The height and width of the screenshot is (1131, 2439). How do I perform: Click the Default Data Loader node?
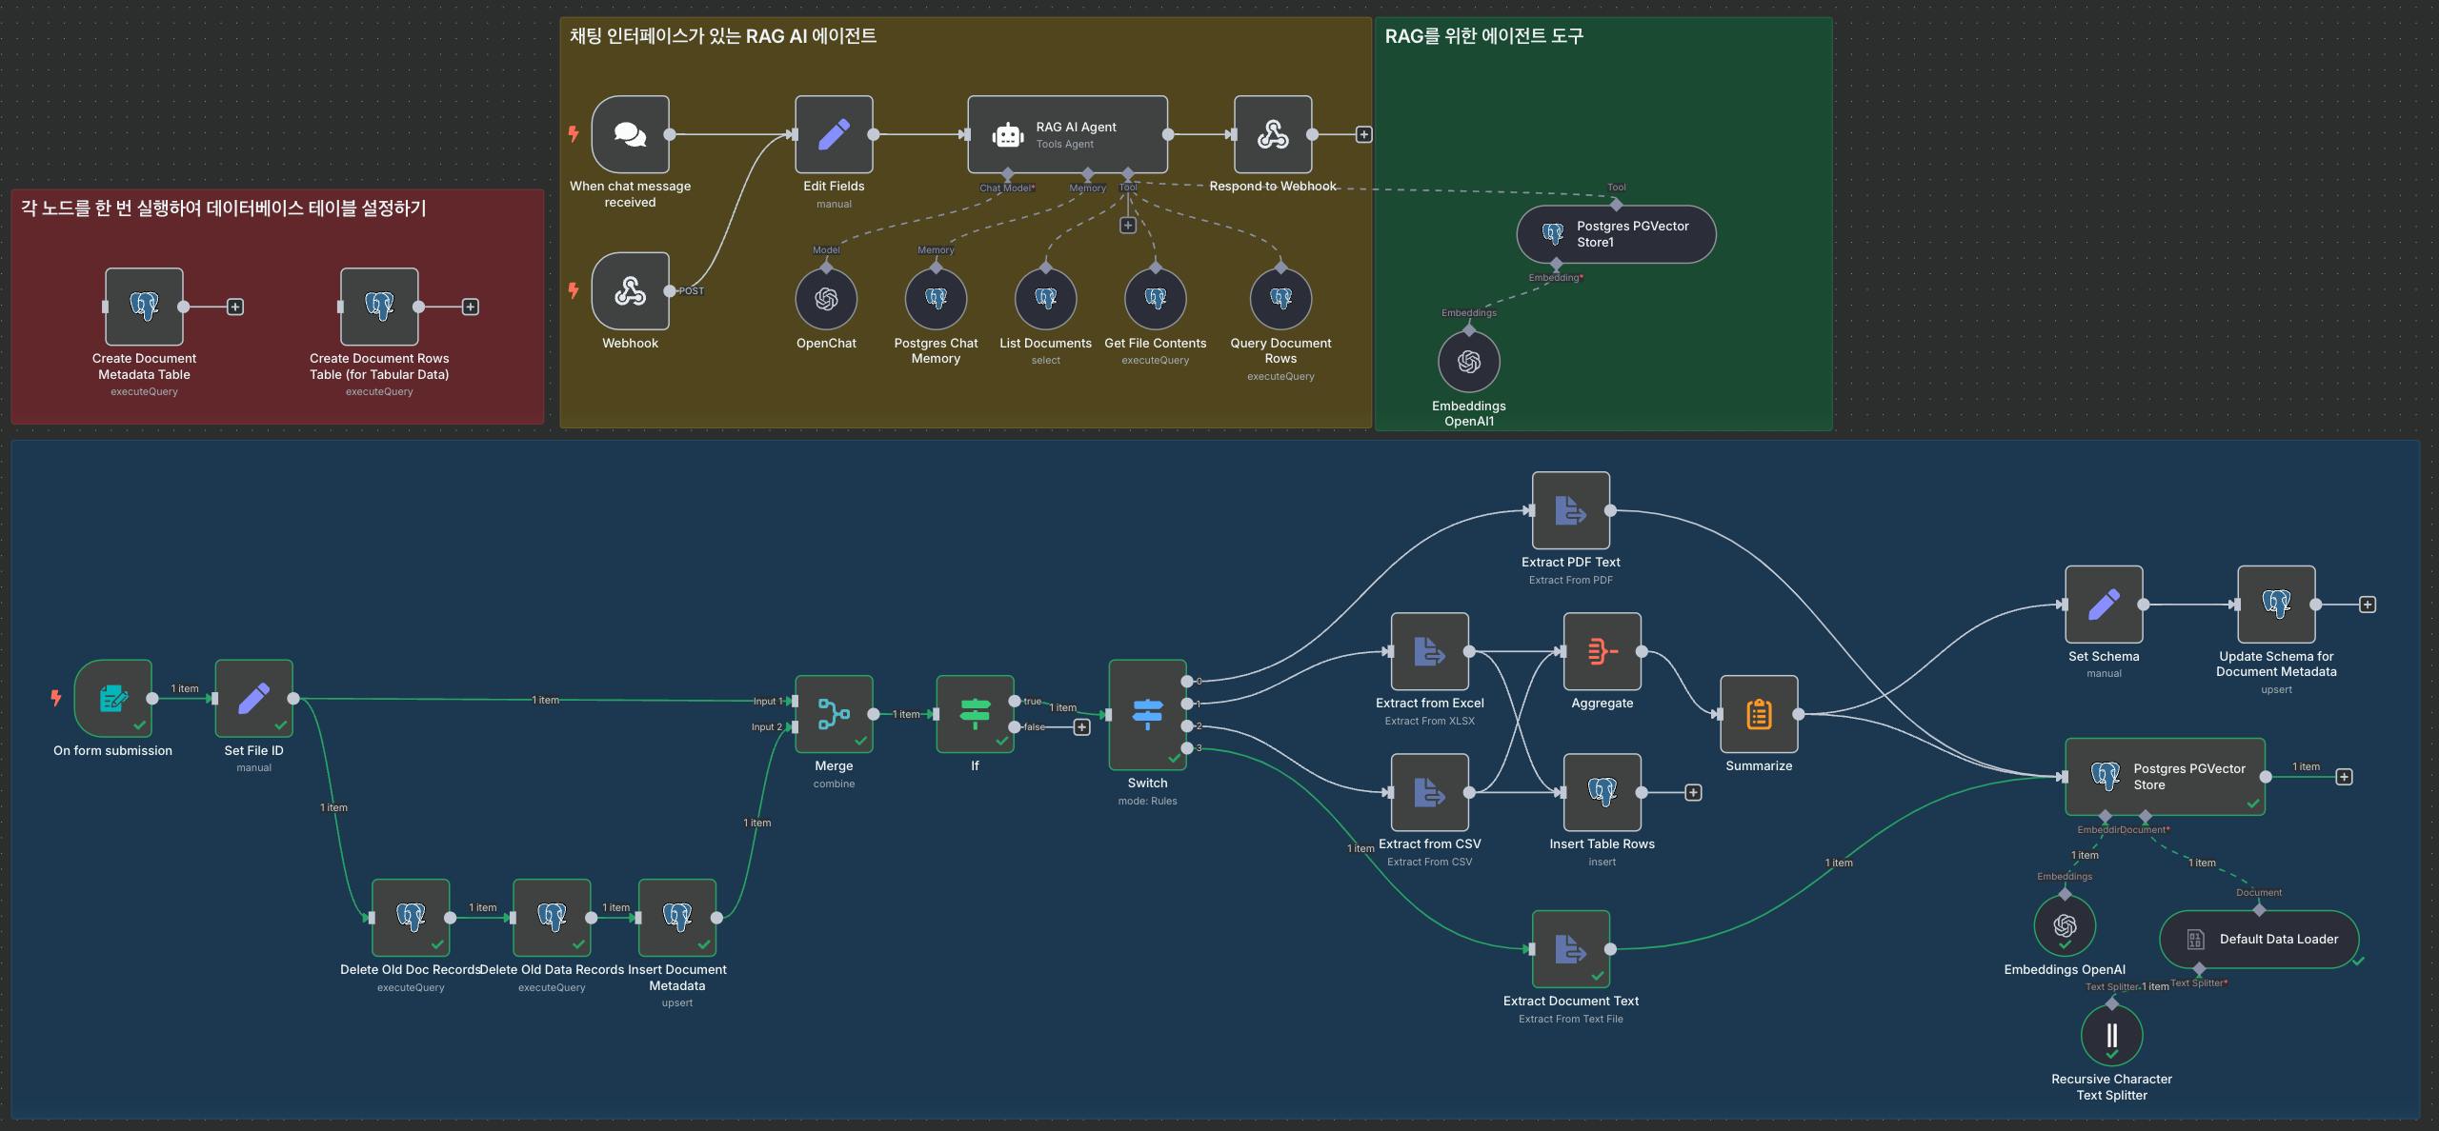pyautogui.click(x=2258, y=939)
